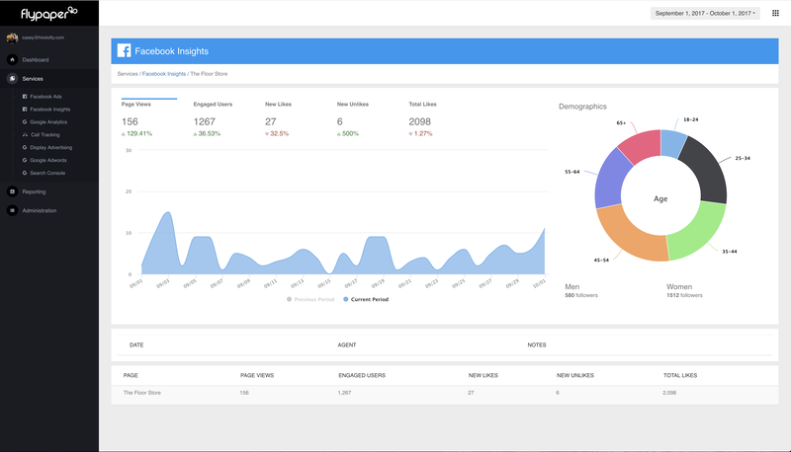This screenshot has height=452, width=791.
Task: Click the Services breadcrumb text
Action: click(x=128, y=73)
